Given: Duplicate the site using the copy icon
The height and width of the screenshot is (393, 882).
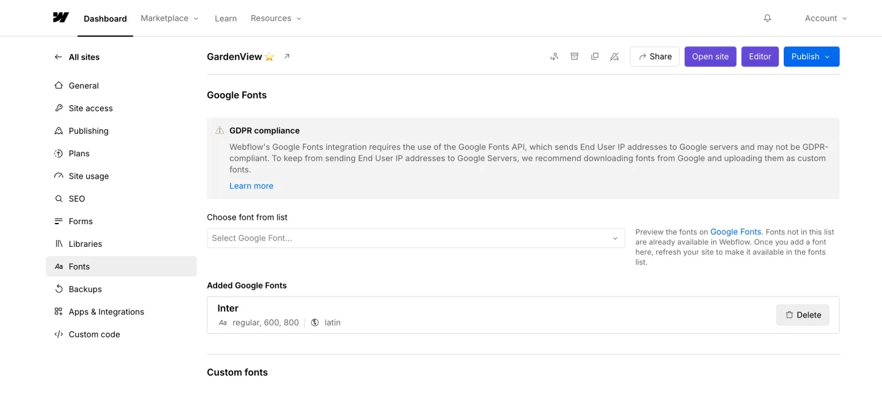Looking at the screenshot, I should pos(594,56).
